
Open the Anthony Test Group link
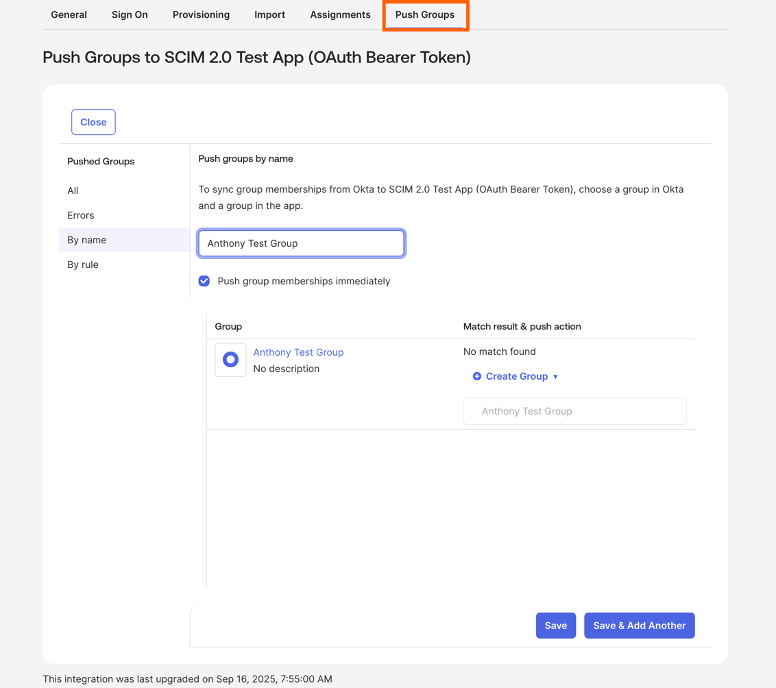click(298, 352)
